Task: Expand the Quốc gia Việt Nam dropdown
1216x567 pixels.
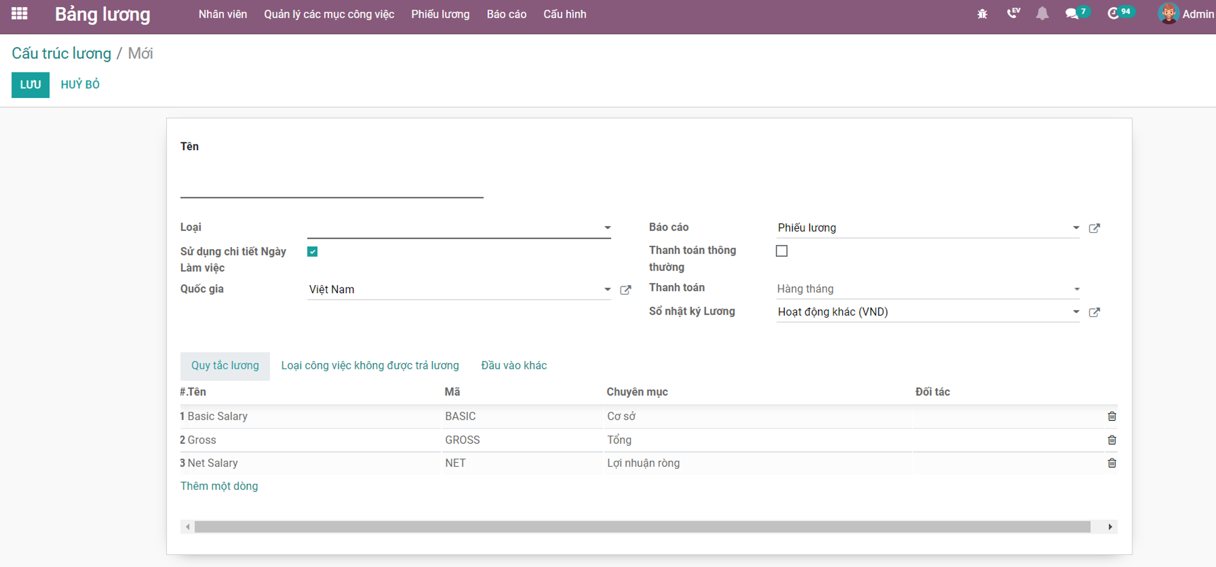Action: [x=608, y=289]
